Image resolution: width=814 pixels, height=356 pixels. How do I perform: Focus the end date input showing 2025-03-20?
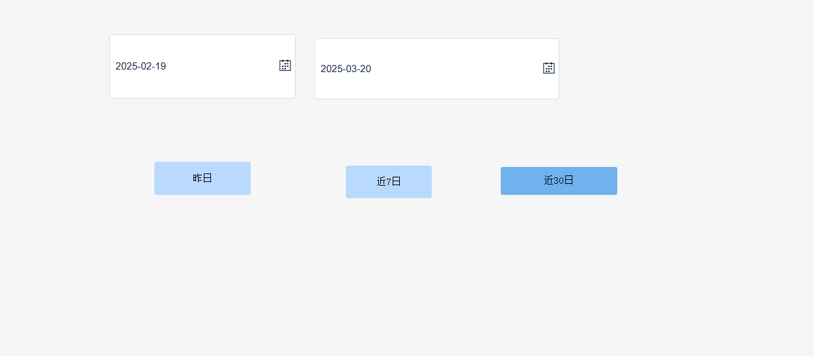(437, 69)
